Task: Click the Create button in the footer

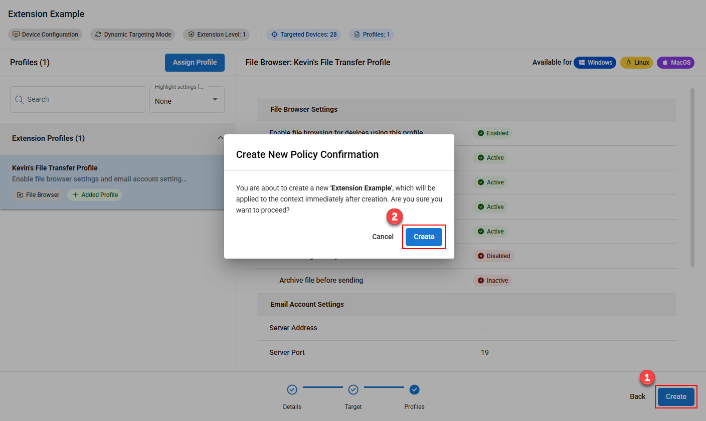Action: coord(676,396)
